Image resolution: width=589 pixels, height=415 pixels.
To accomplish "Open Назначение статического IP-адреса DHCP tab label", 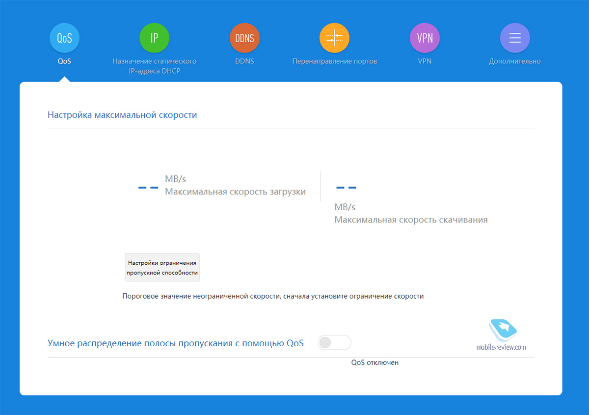I will click(154, 66).
